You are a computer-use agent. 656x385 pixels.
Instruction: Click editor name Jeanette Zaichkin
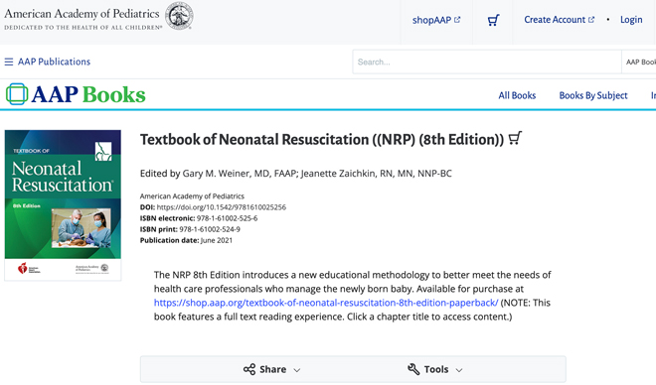tap(339, 174)
